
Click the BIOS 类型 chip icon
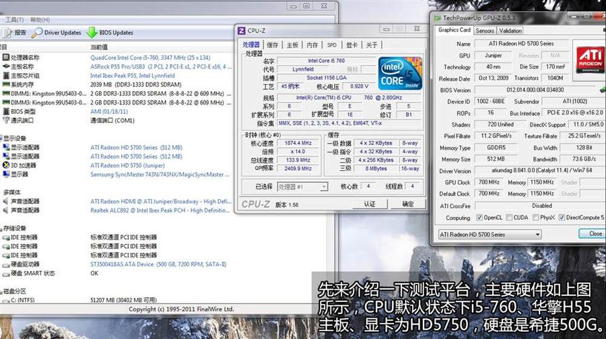6,111
